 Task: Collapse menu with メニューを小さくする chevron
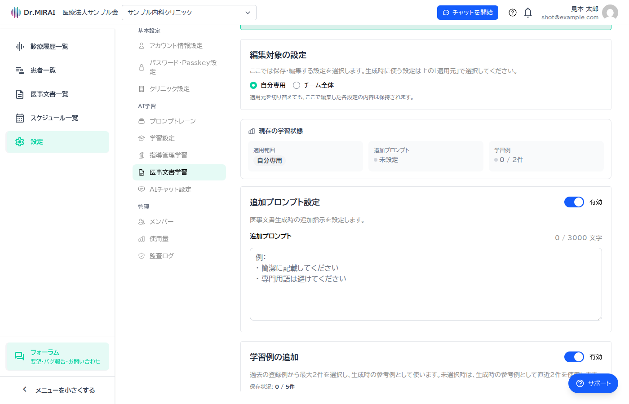tap(25, 390)
